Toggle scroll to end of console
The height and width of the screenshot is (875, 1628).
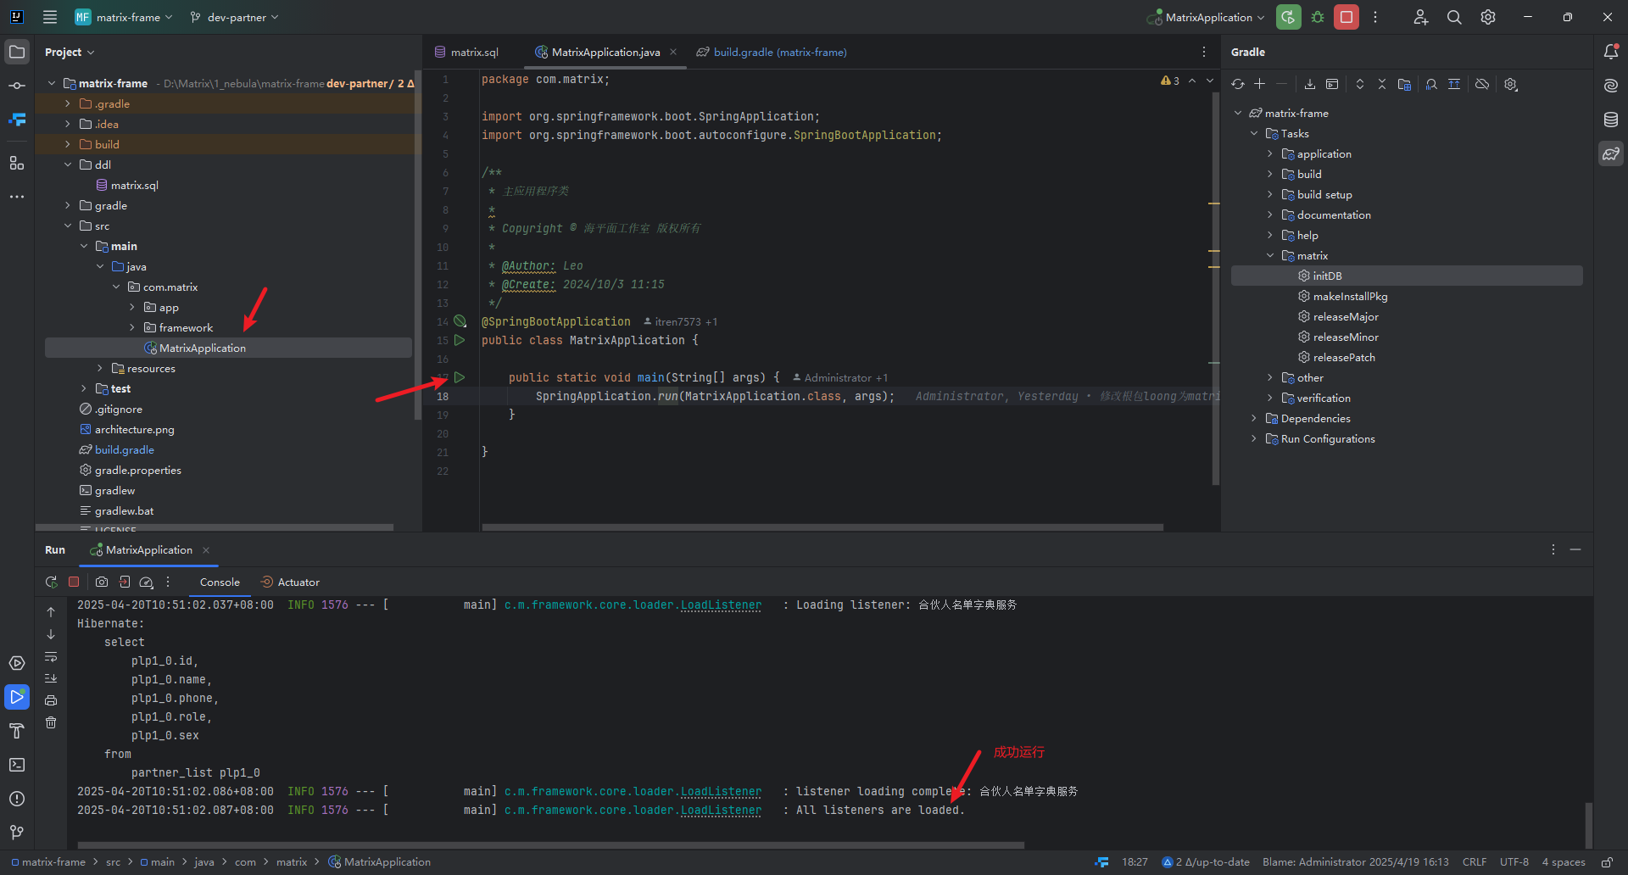coord(51,678)
